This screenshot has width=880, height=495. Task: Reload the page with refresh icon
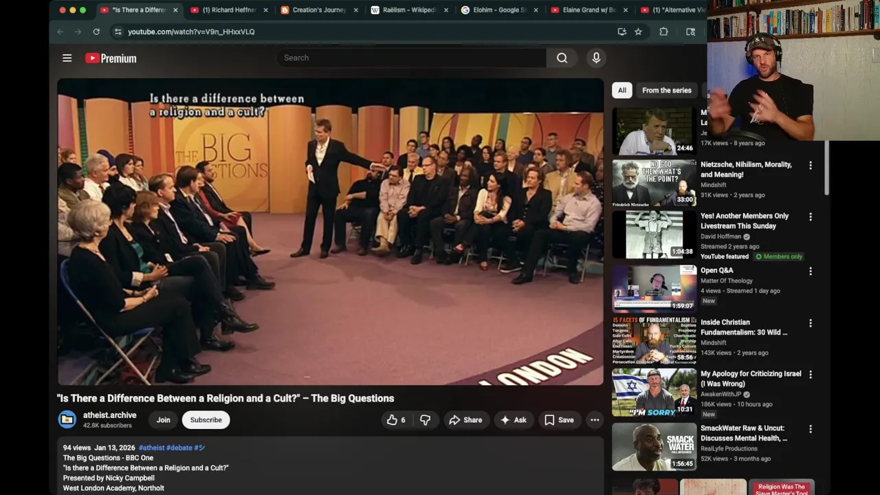tap(96, 32)
